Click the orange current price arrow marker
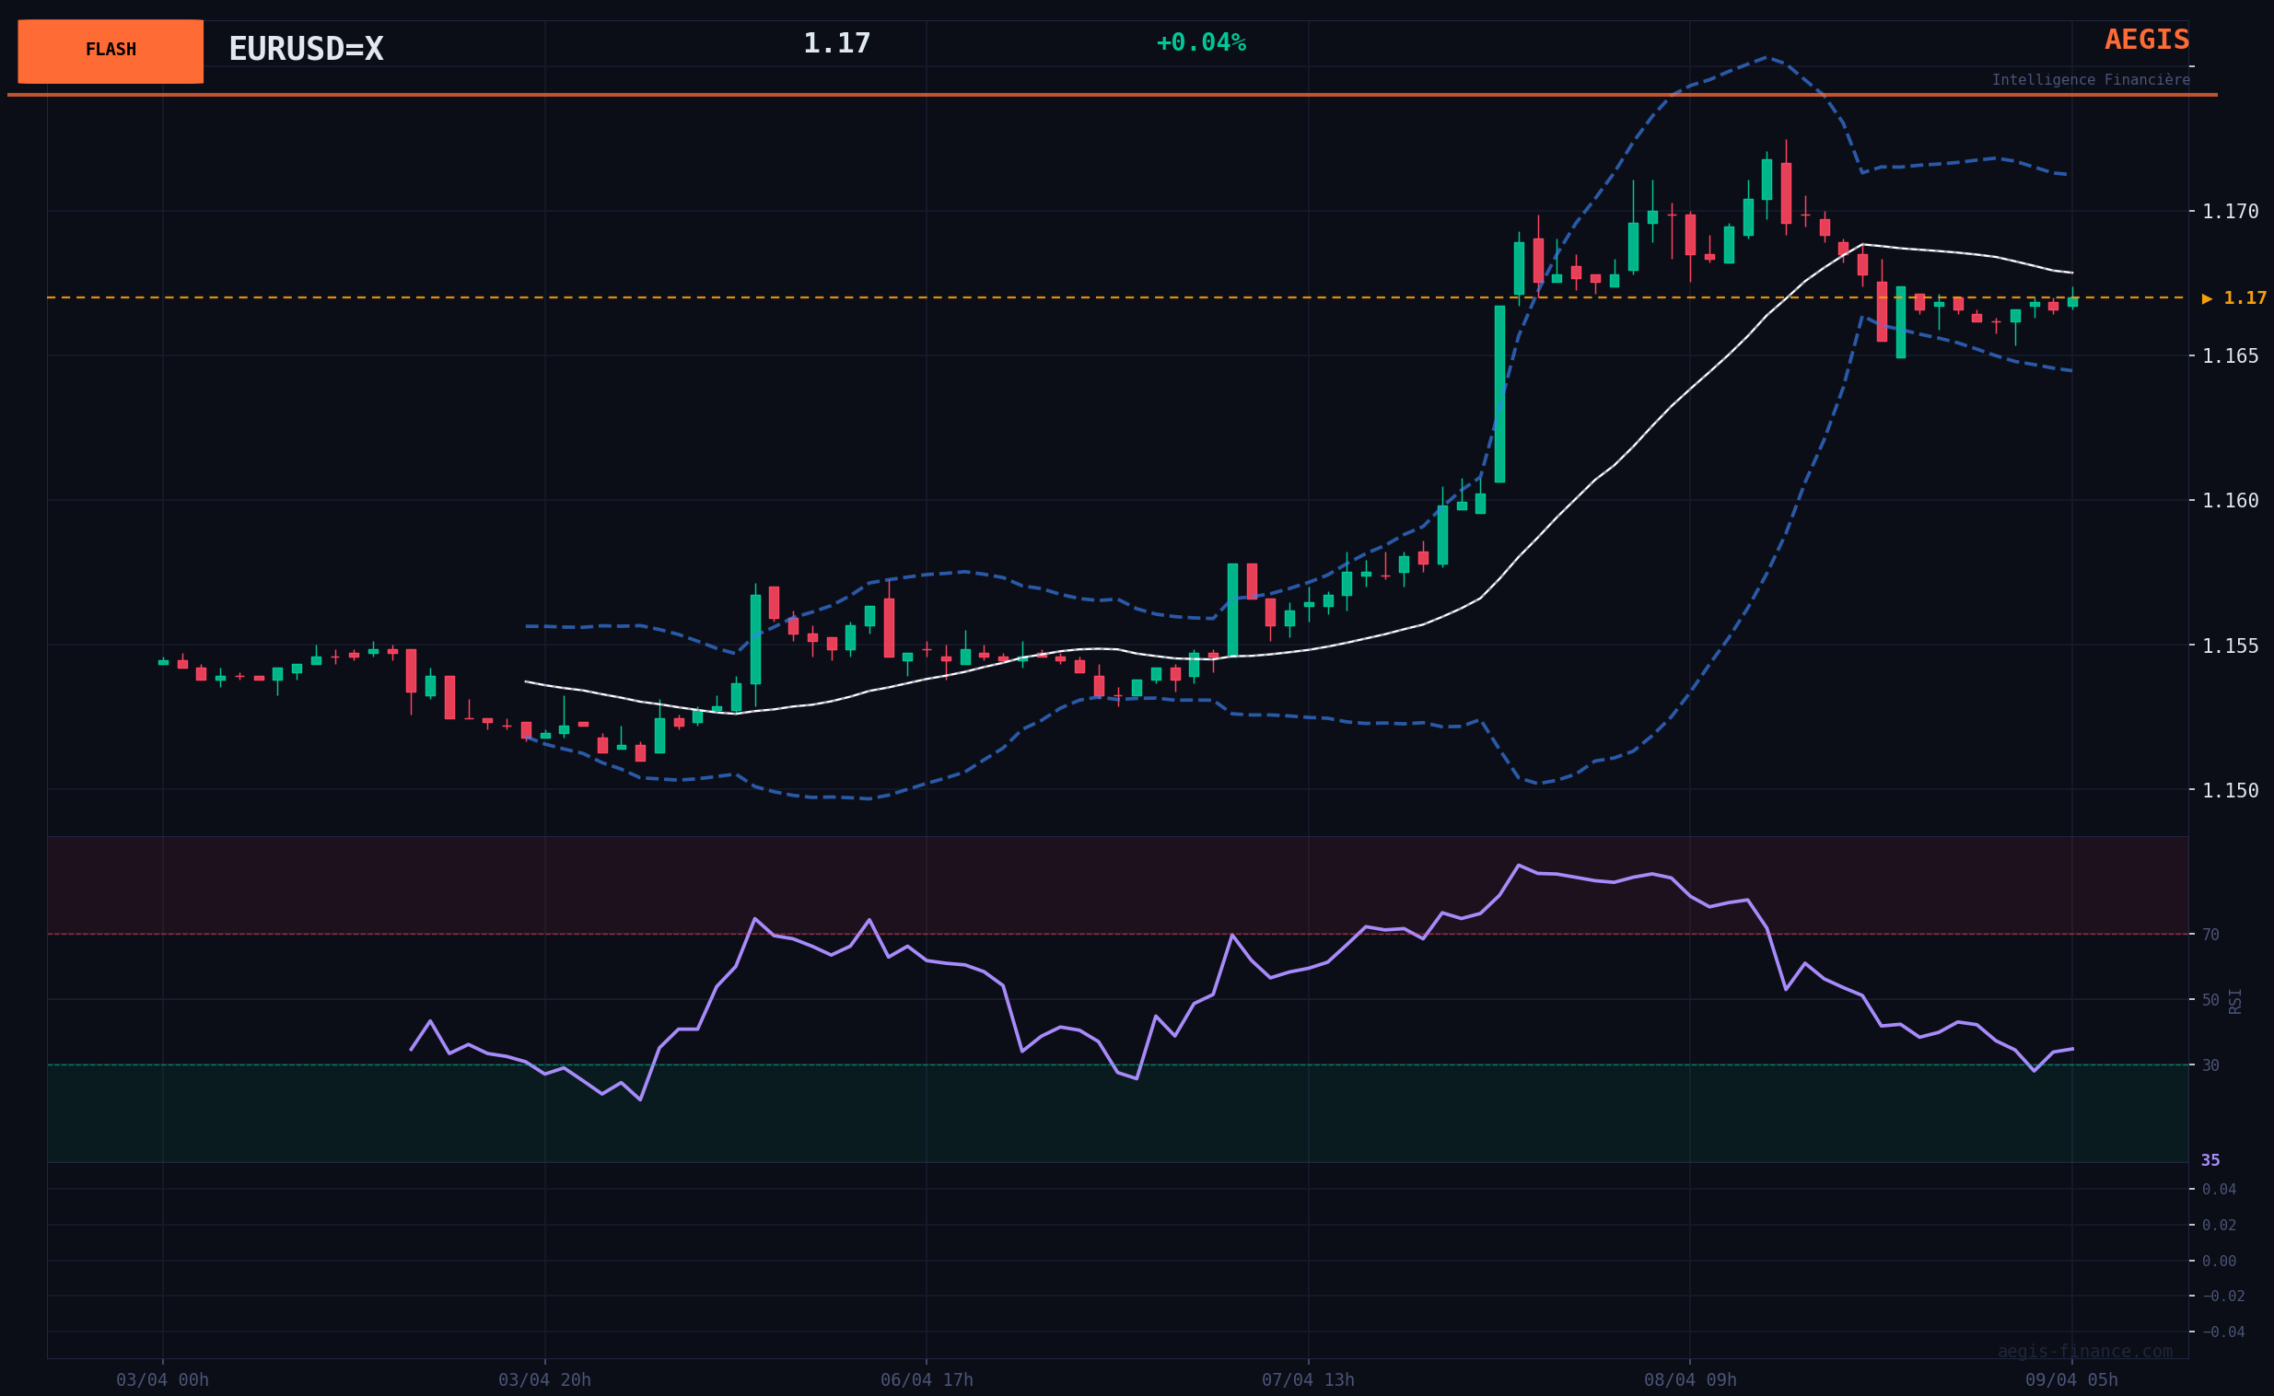This screenshot has height=1396, width=2274. [2207, 298]
